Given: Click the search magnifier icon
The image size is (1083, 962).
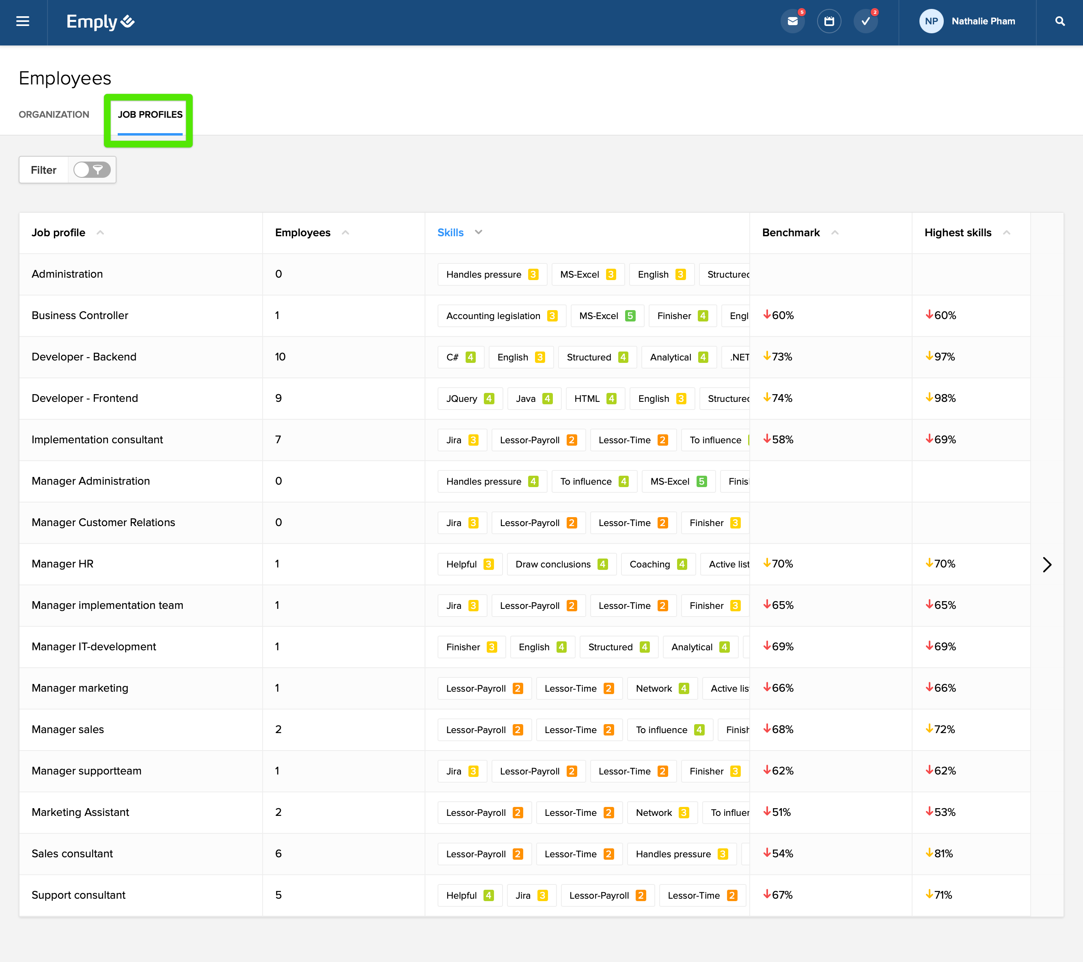Looking at the screenshot, I should 1060,21.
